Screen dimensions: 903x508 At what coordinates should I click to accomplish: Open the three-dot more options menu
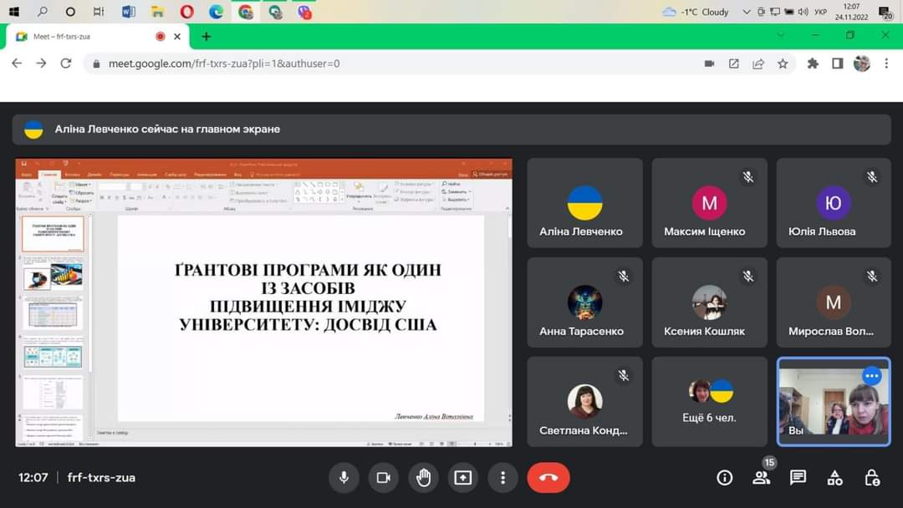(x=503, y=478)
